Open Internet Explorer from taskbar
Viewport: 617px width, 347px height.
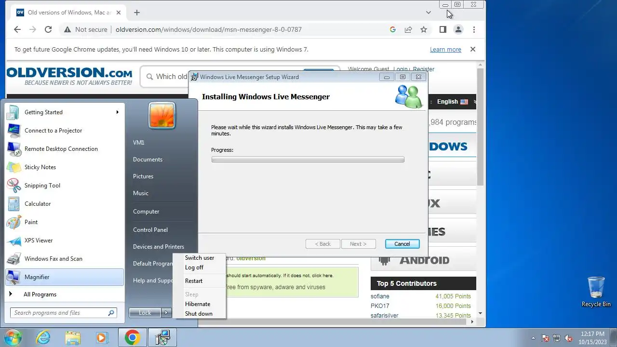(x=43, y=337)
